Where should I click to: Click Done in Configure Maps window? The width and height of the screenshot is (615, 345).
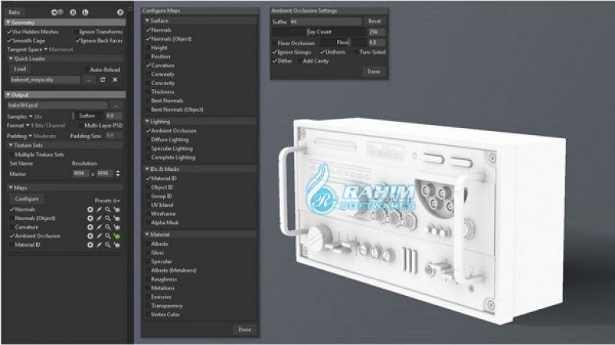click(245, 330)
